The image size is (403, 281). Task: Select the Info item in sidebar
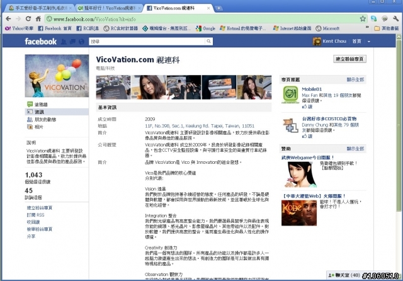point(57,112)
